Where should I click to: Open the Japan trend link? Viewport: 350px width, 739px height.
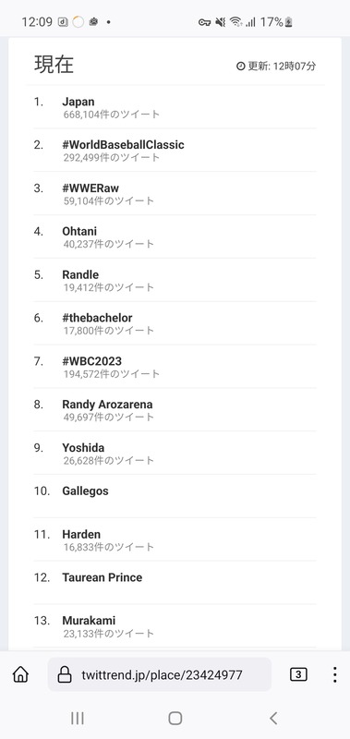coord(78,102)
